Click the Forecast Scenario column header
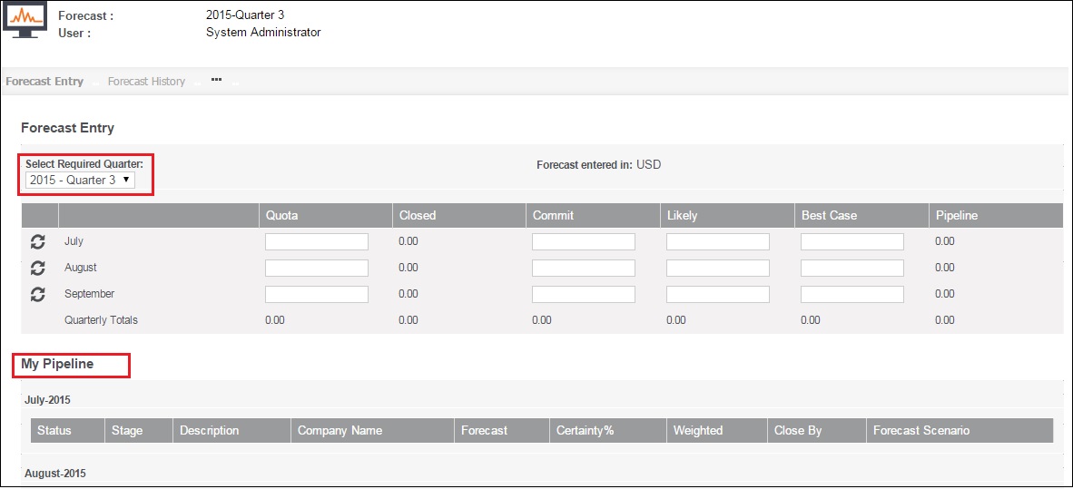Viewport: 1073px width, 489px height. click(x=960, y=430)
